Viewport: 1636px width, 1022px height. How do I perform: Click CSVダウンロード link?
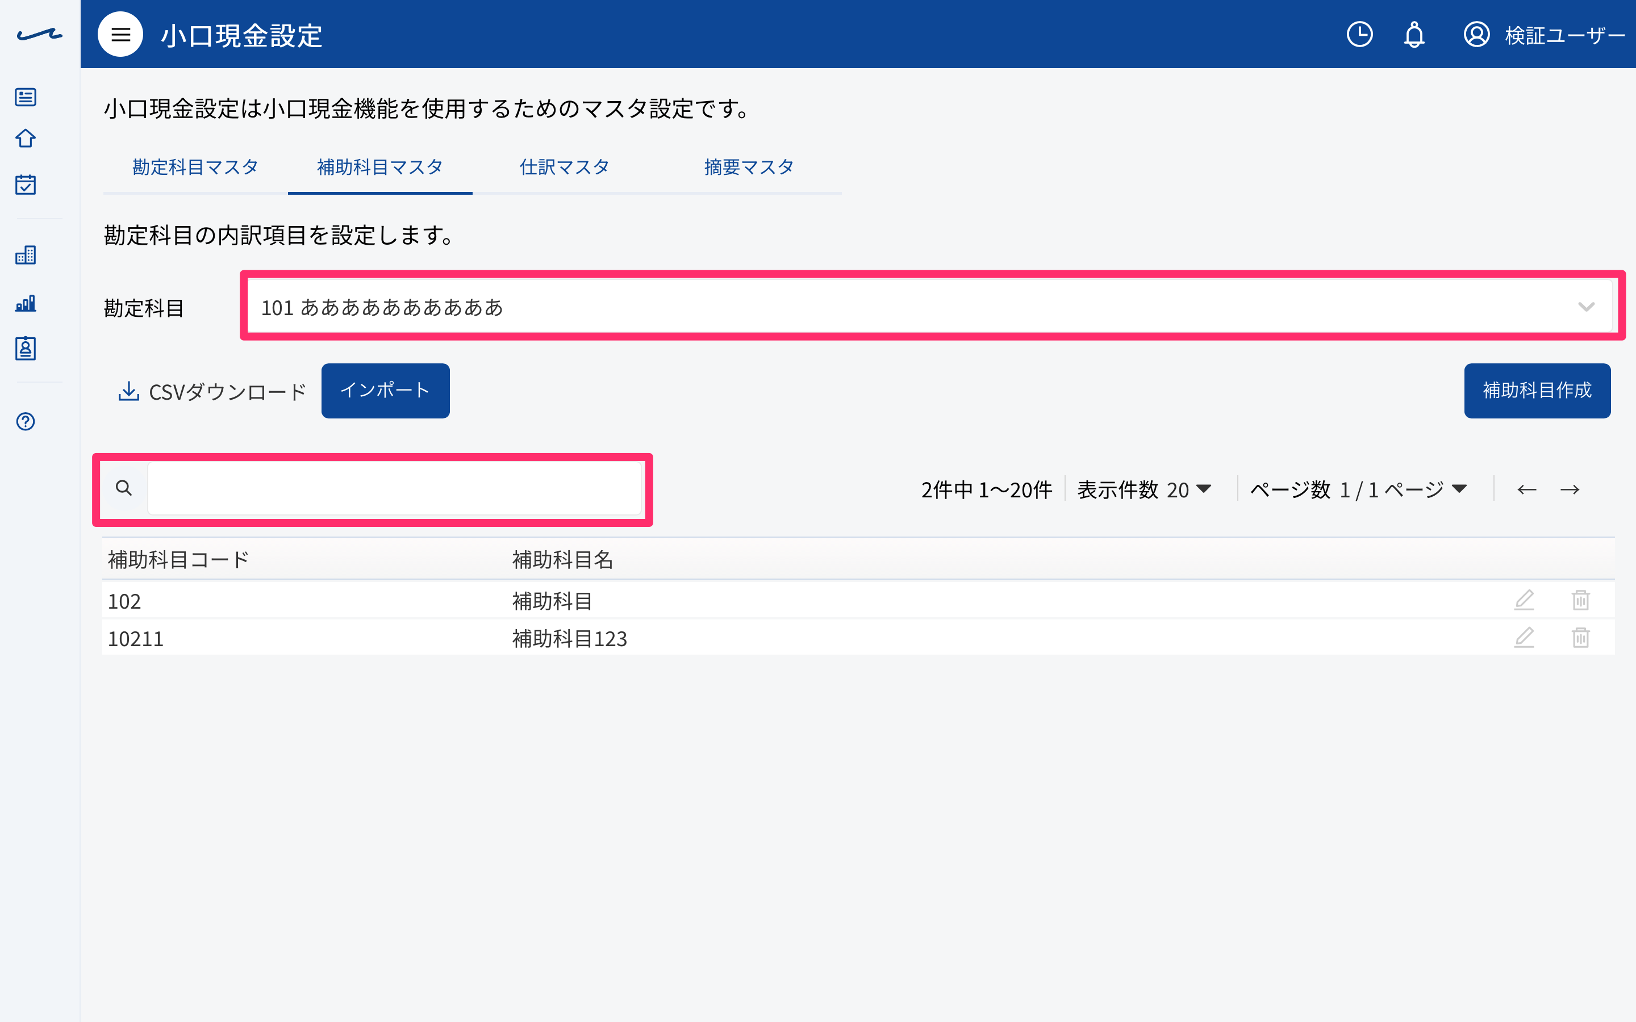pos(212,391)
